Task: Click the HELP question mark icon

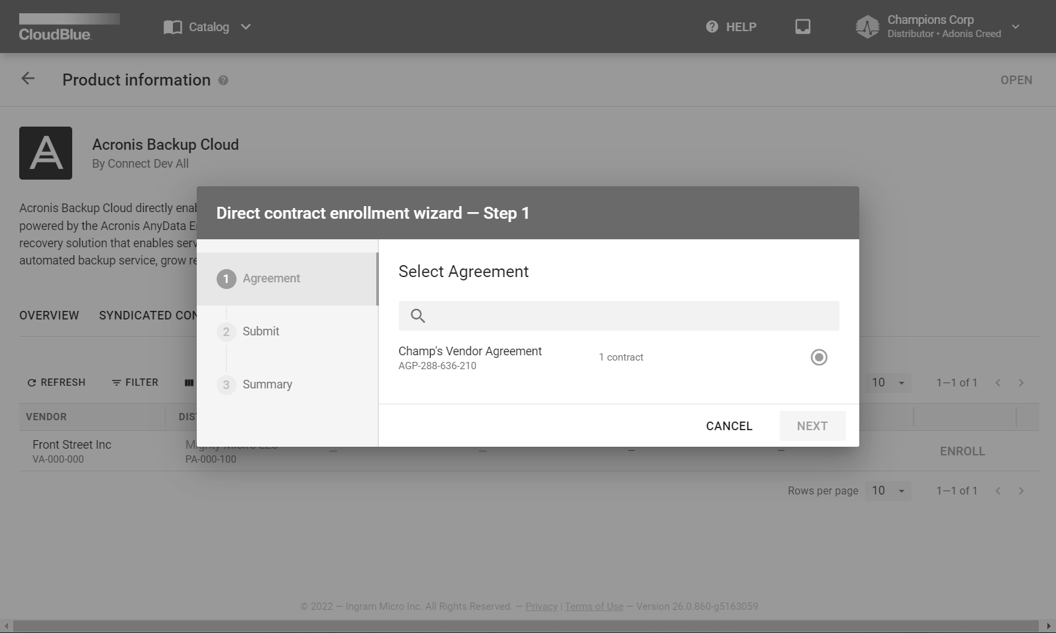Action: 712,27
